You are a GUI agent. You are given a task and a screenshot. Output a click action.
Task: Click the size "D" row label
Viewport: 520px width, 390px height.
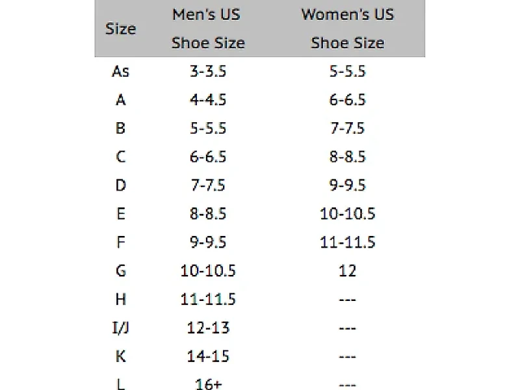pyautogui.click(x=121, y=185)
